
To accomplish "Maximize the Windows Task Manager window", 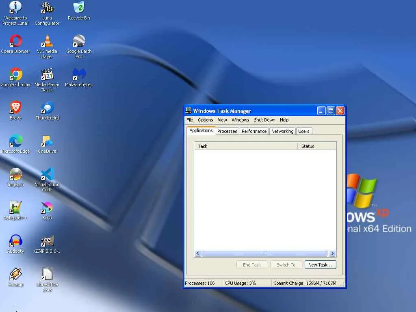I will click(331, 110).
